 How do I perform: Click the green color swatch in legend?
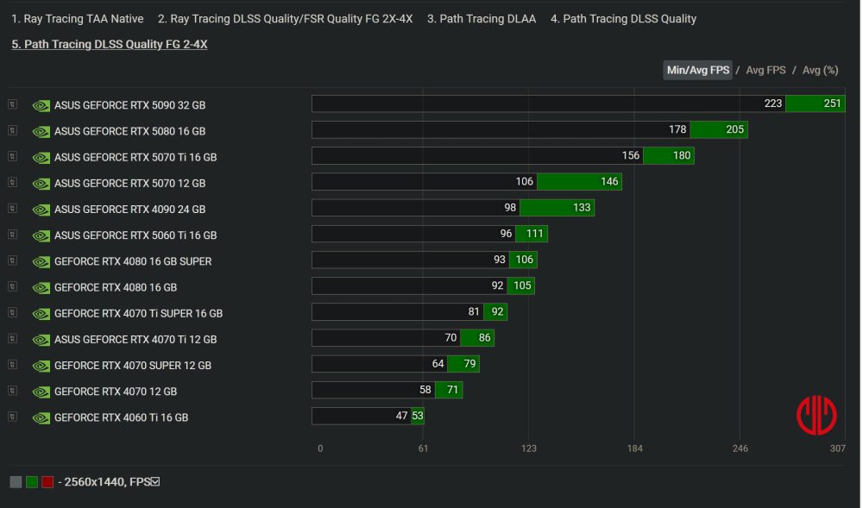tap(32, 482)
